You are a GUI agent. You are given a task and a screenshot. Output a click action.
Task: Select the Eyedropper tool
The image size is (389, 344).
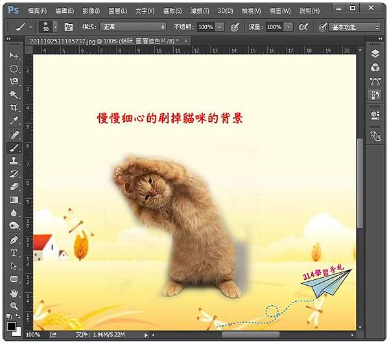click(x=14, y=120)
